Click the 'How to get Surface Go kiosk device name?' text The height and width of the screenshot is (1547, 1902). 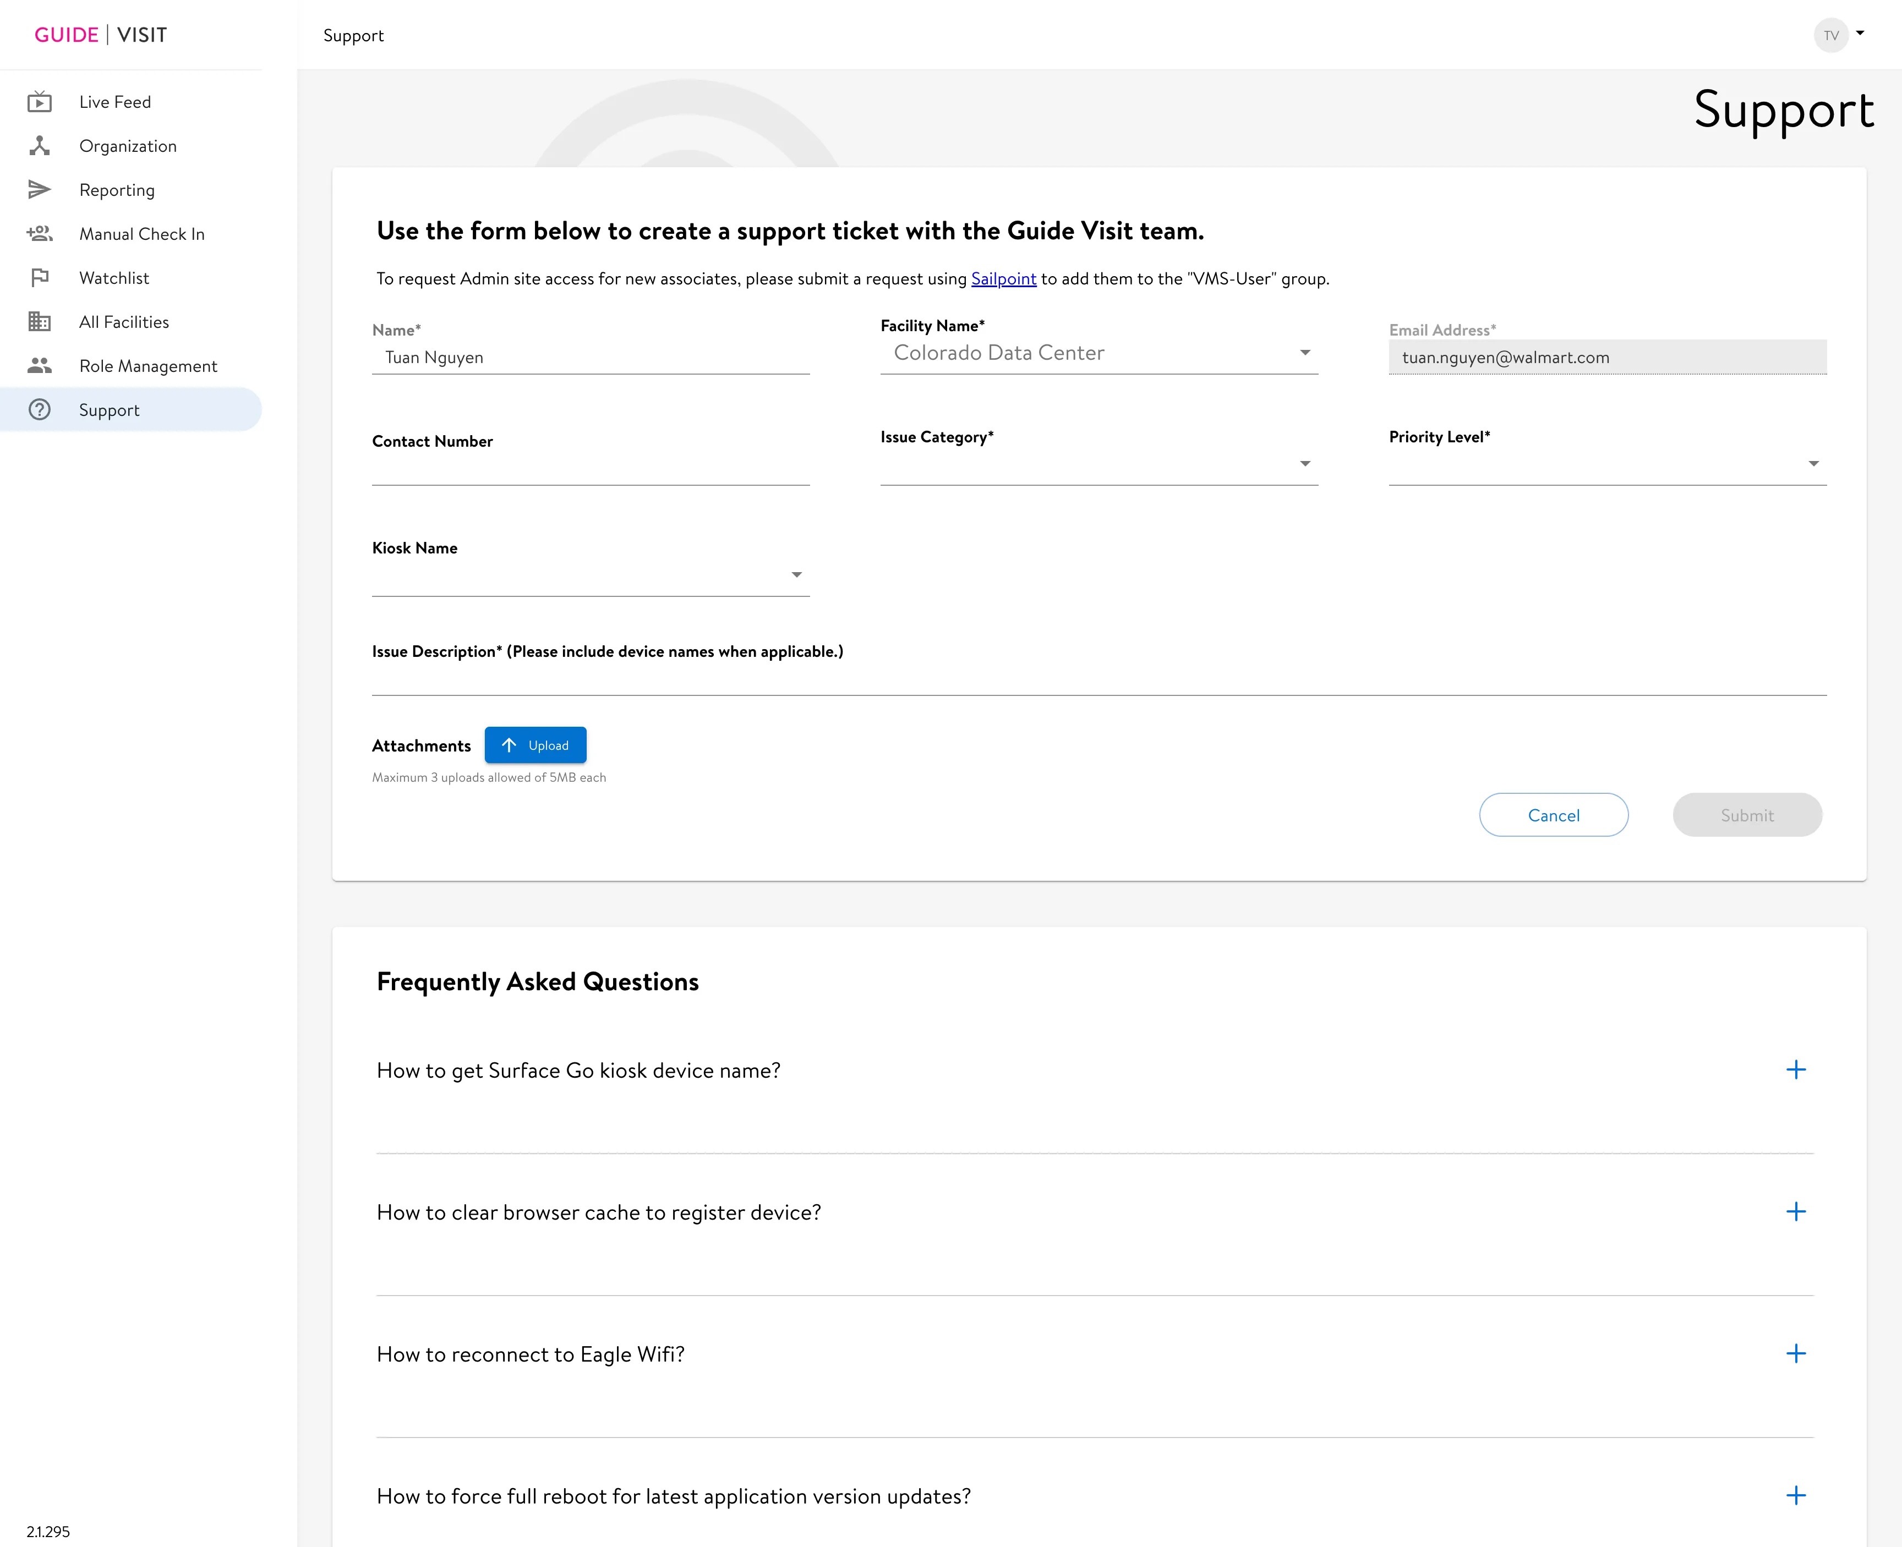click(x=578, y=1070)
